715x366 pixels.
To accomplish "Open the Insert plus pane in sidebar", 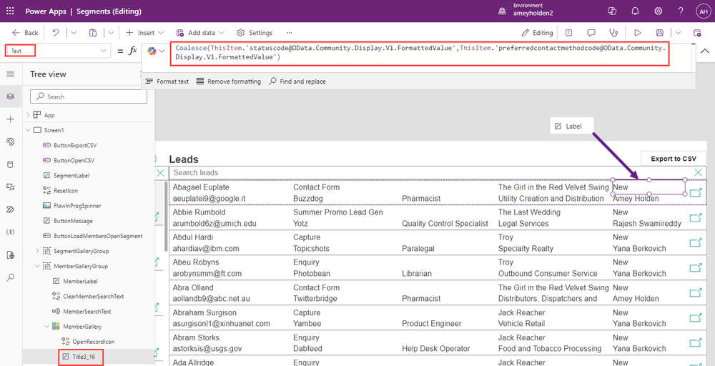I will pos(11,119).
